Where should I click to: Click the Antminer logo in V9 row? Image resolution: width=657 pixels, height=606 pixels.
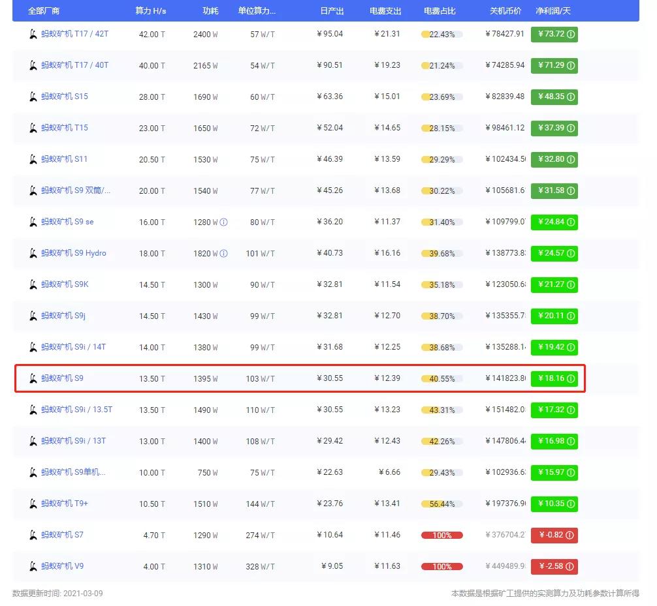(x=33, y=566)
